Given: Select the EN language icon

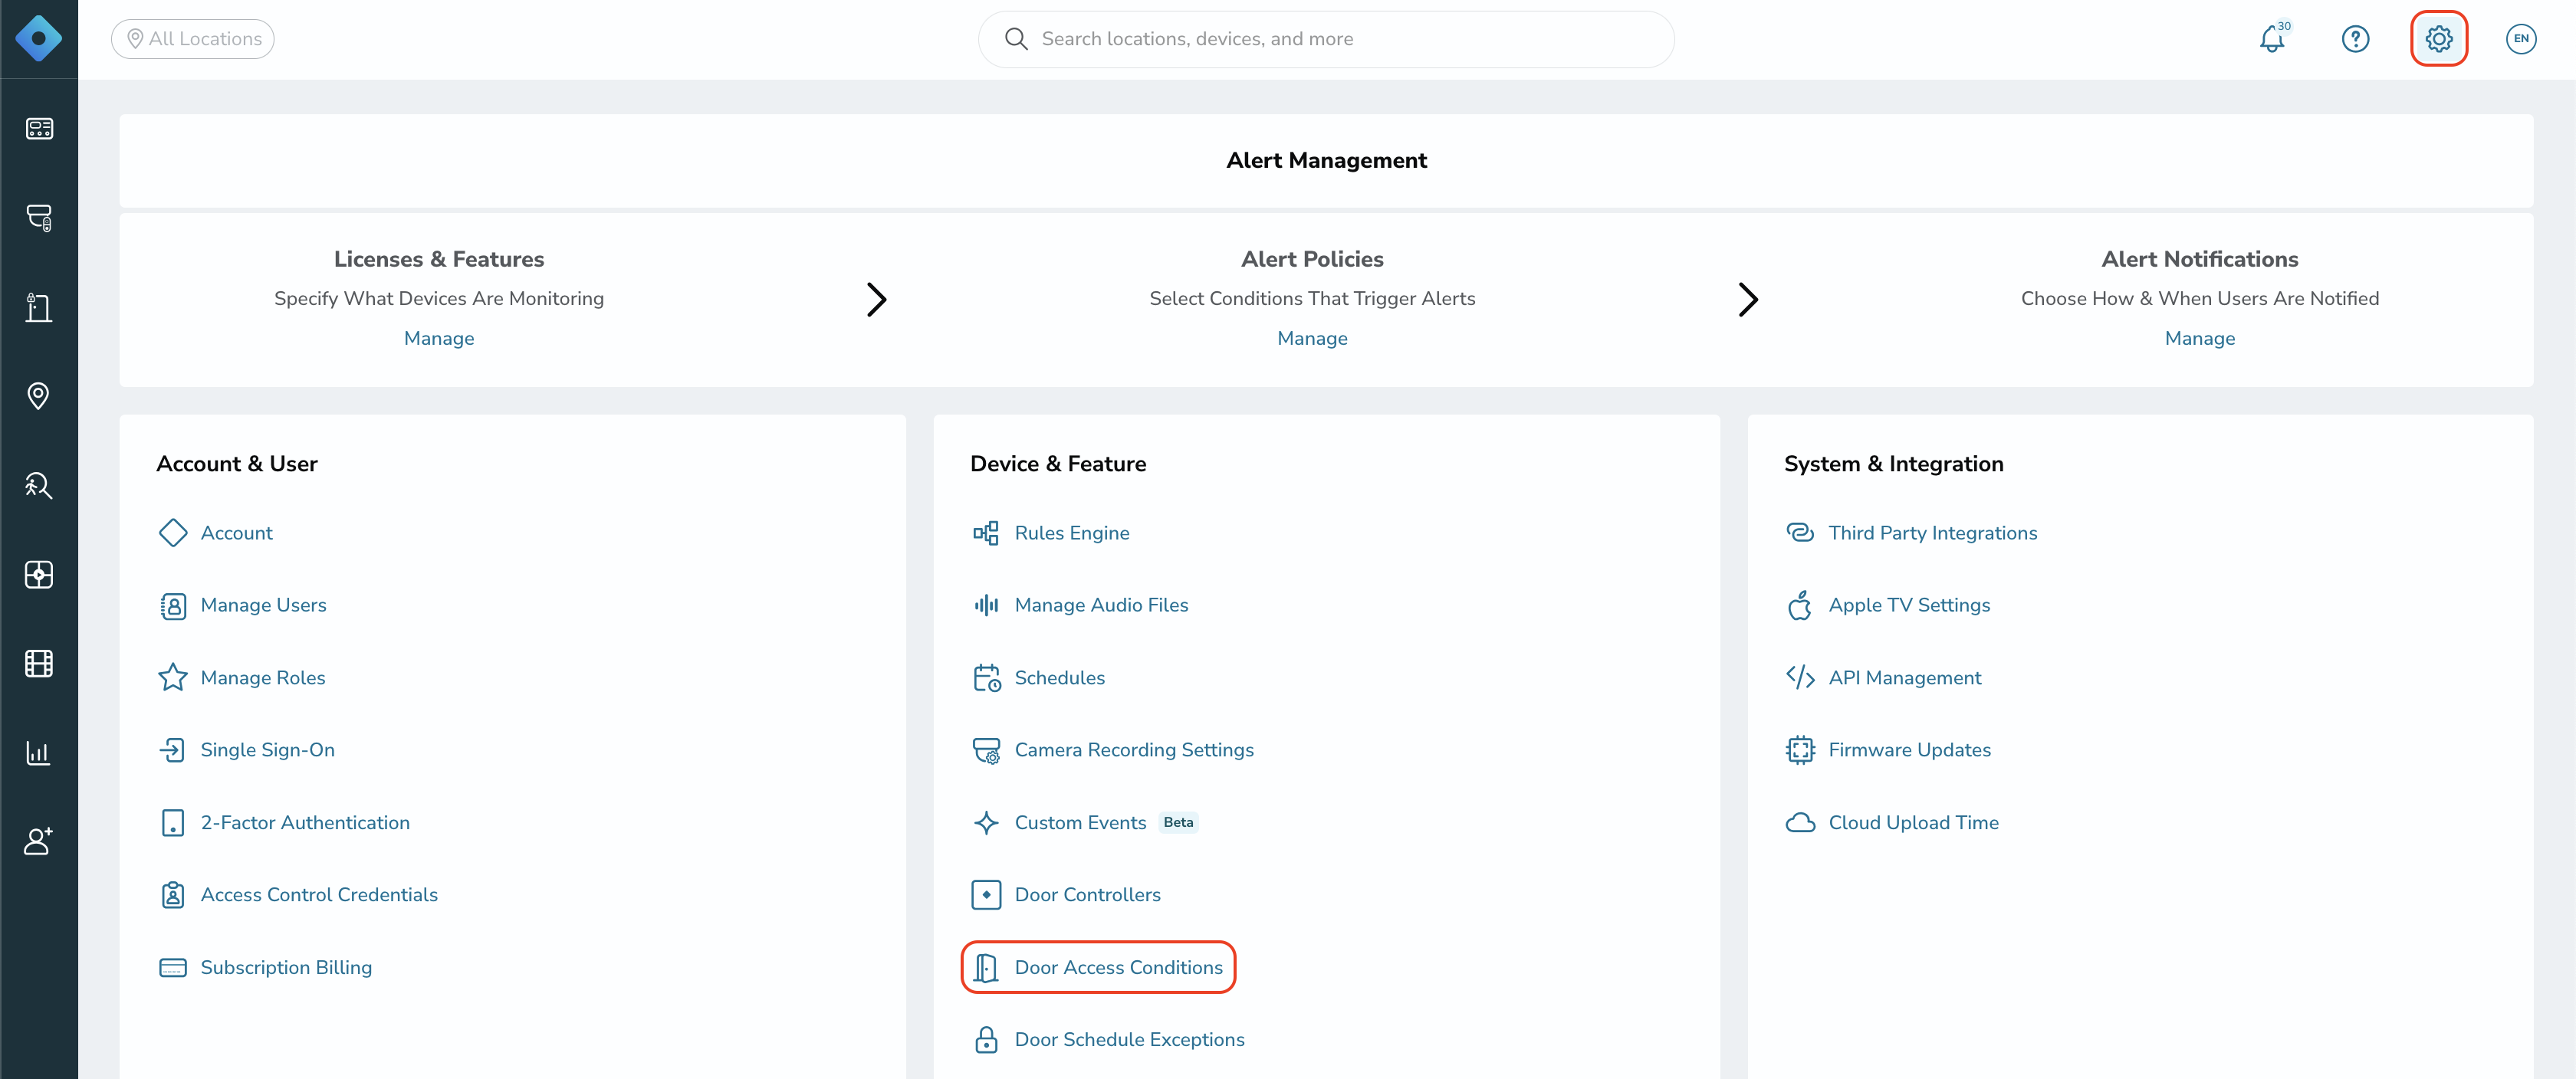Looking at the screenshot, I should coord(2521,39).
